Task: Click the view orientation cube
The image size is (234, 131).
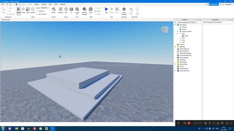Action: click(165, 30)
